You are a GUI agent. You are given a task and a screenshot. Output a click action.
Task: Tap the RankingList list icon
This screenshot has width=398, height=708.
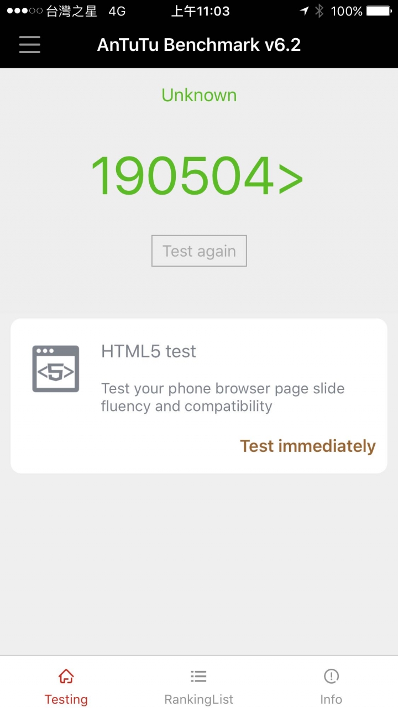pos(198,676)
